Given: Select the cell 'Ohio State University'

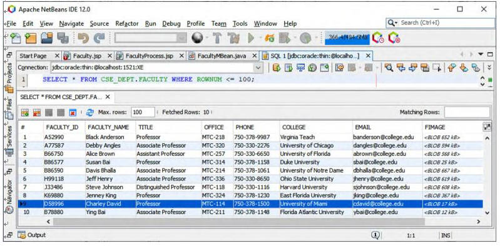Looking at the screenshot, I should coord(315,178).
